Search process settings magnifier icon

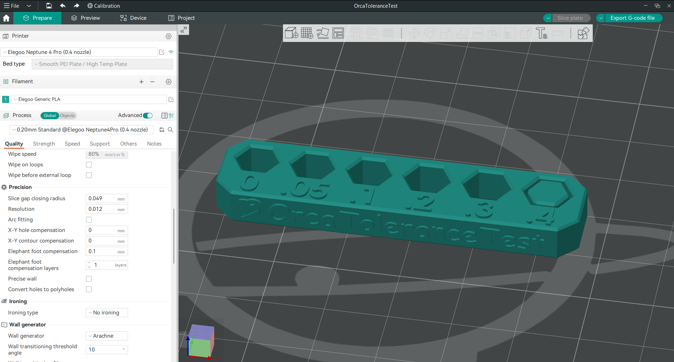tap(170, 130)
